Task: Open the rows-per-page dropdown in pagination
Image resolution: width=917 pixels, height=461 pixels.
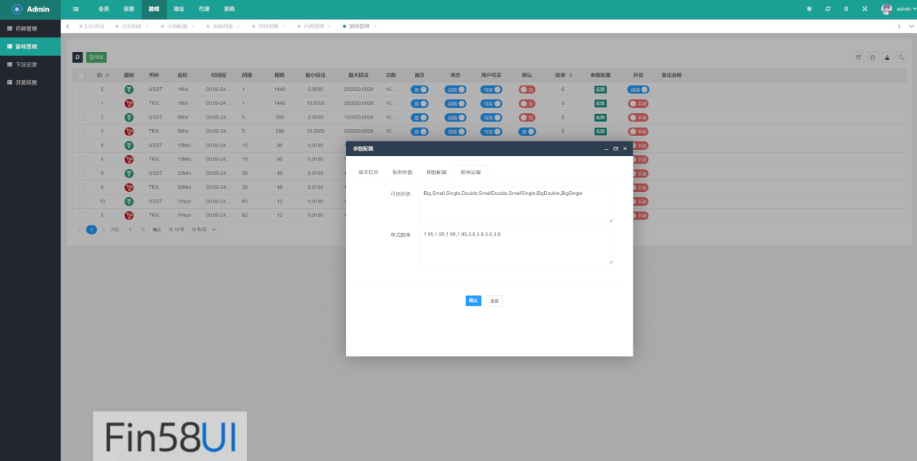Action: pyautogui.click(x=203, y=229)
